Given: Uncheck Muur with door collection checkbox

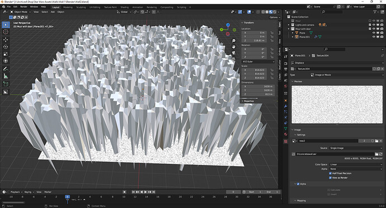Looking at the screenshot, I should [370, 29].
